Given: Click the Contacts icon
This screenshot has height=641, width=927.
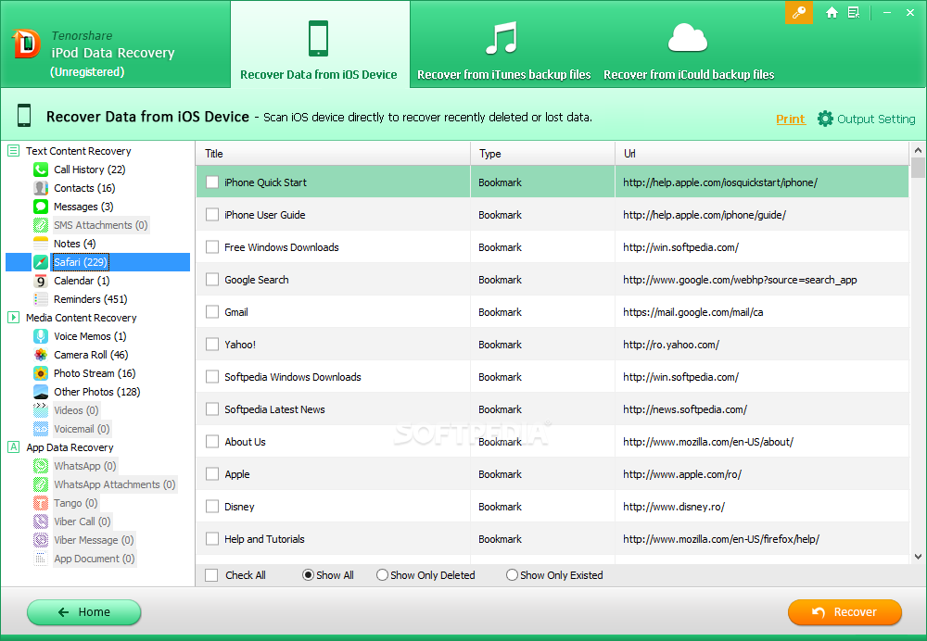Looking at the screenshot, I should point(41,188).
